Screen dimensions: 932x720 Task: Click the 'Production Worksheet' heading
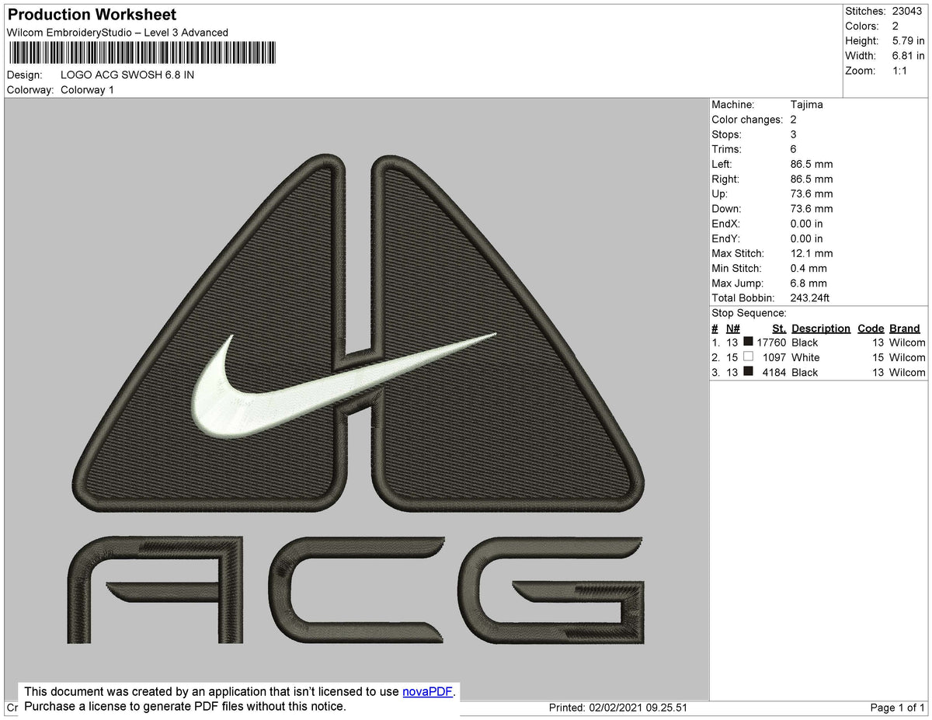tap(92, 15)
